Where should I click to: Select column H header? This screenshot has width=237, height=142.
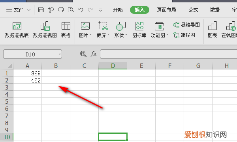click(x=225, y=66)
